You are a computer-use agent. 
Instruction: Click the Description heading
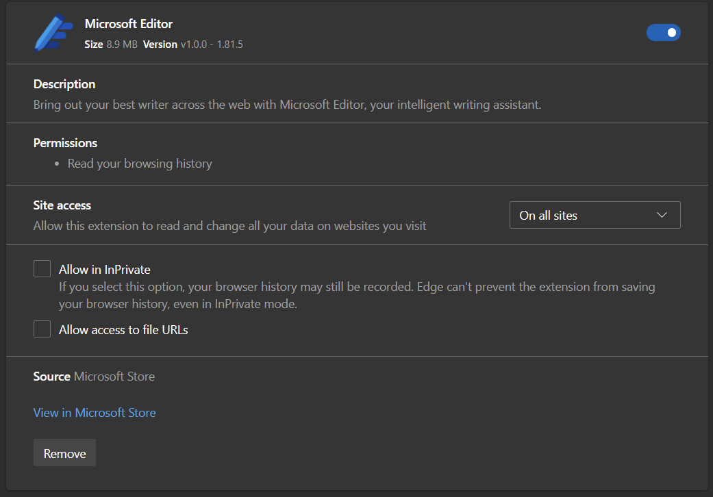(x=64, y=84)
